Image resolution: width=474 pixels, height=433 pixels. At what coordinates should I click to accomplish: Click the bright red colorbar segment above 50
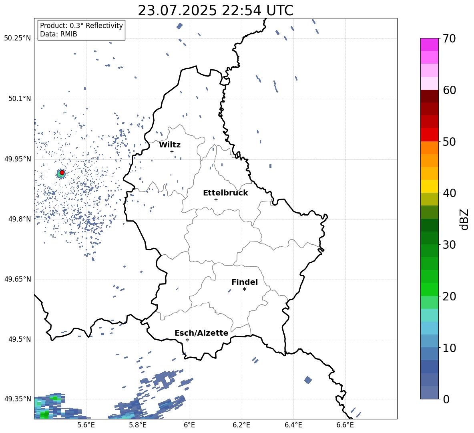(x=430, y=135)
